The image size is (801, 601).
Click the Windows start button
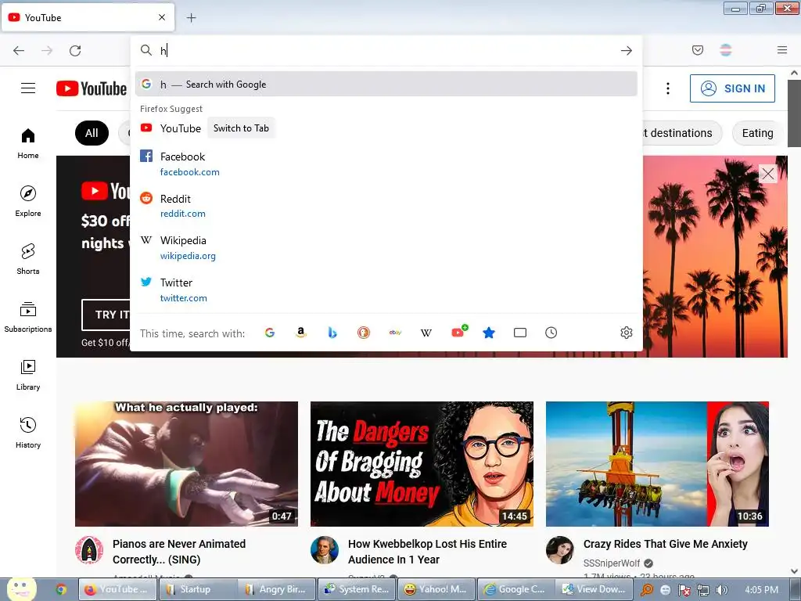(x=21, y=590)
